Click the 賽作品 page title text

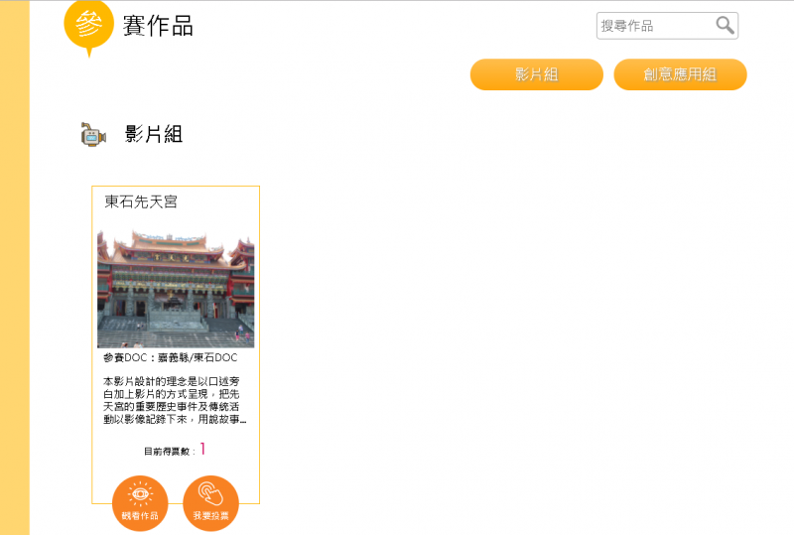(x=158, y=26)
